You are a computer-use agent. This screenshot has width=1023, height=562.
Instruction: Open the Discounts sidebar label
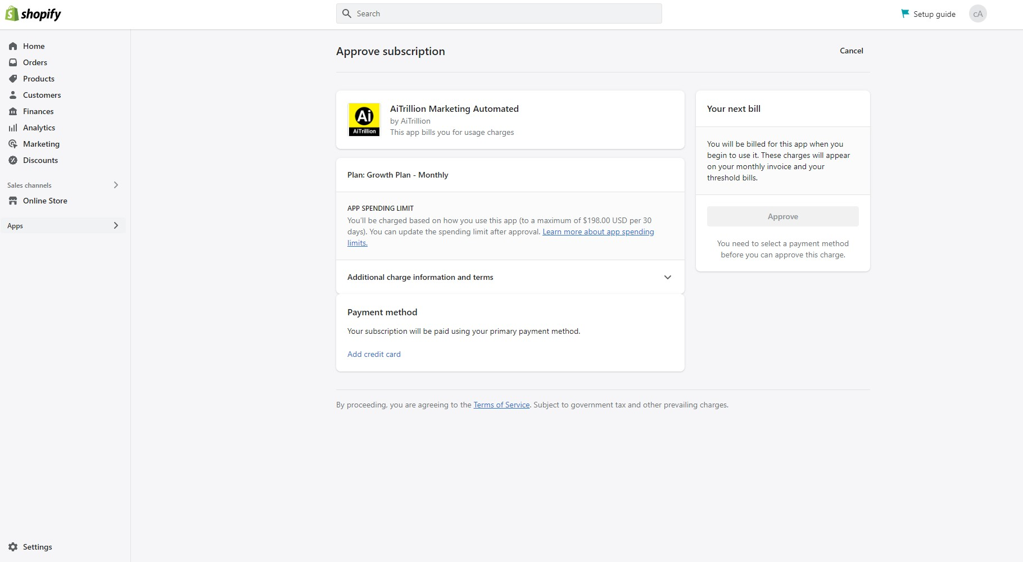coord(40,160)
